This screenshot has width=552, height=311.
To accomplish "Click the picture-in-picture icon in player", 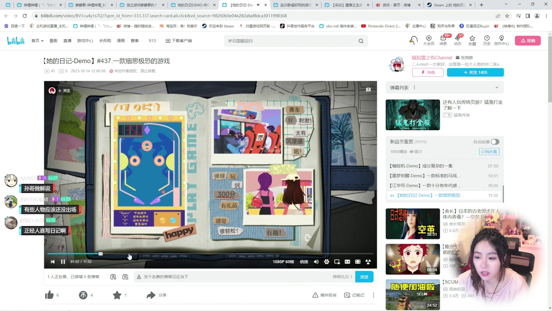I will coord(337,261).
